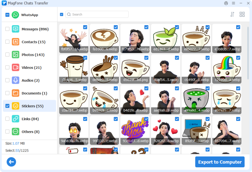
Task: Go back with the arrow button
Action: 11,162
